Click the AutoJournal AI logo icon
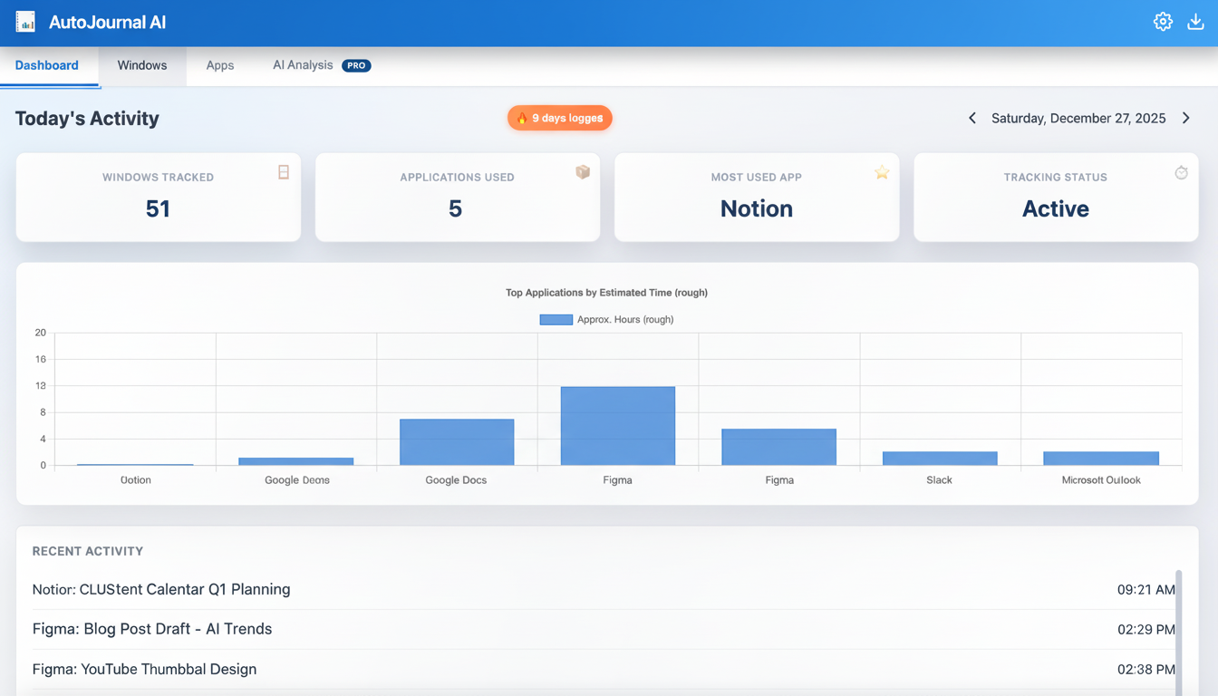This screenshot has width=1218, height=696. (26, 21)
